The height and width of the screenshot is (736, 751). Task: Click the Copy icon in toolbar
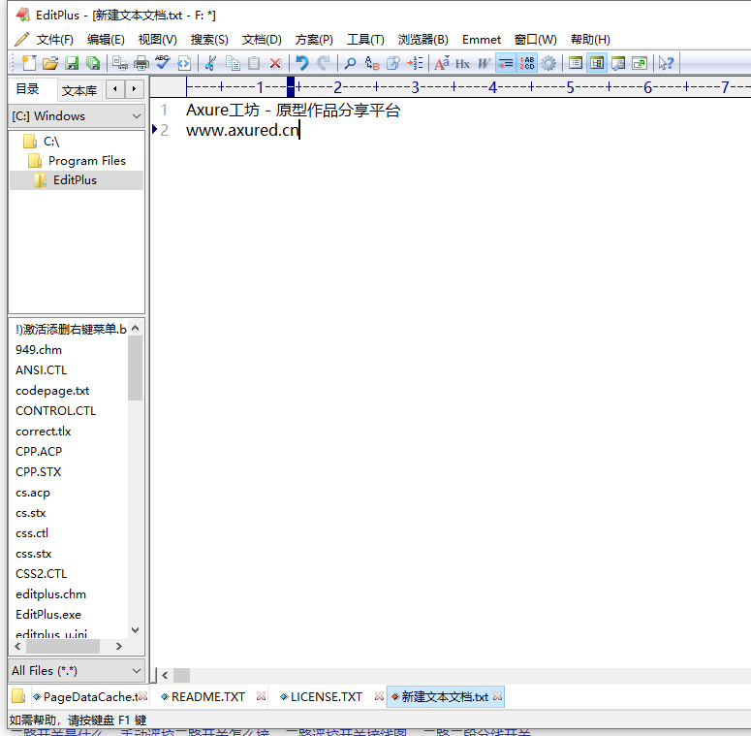click(x=233, y=63)
